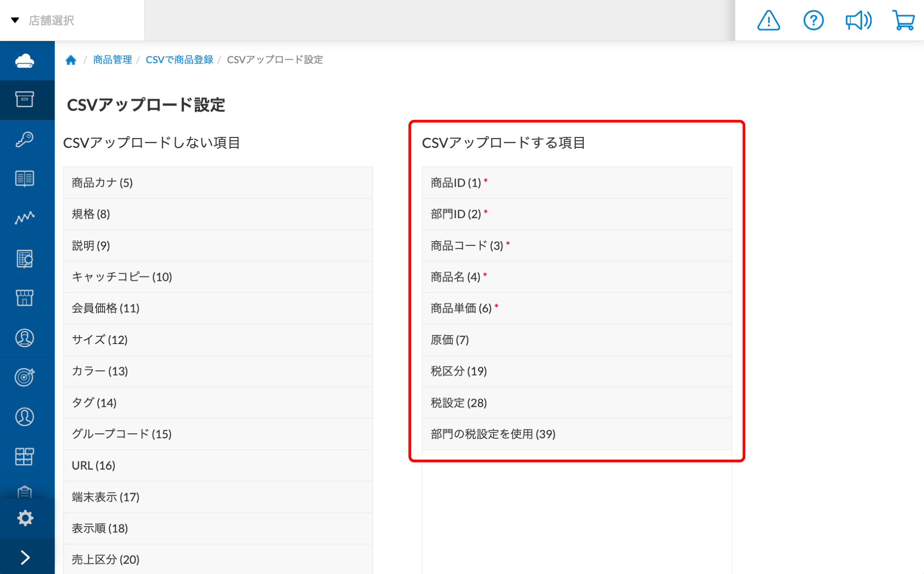Go to 商品管理 breadcrumb link

[112, 60]
